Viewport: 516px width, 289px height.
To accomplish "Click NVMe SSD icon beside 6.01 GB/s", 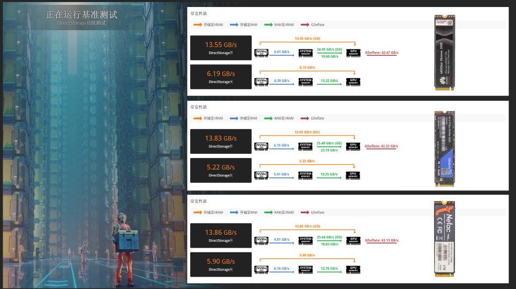I will [x=261, y=53].
